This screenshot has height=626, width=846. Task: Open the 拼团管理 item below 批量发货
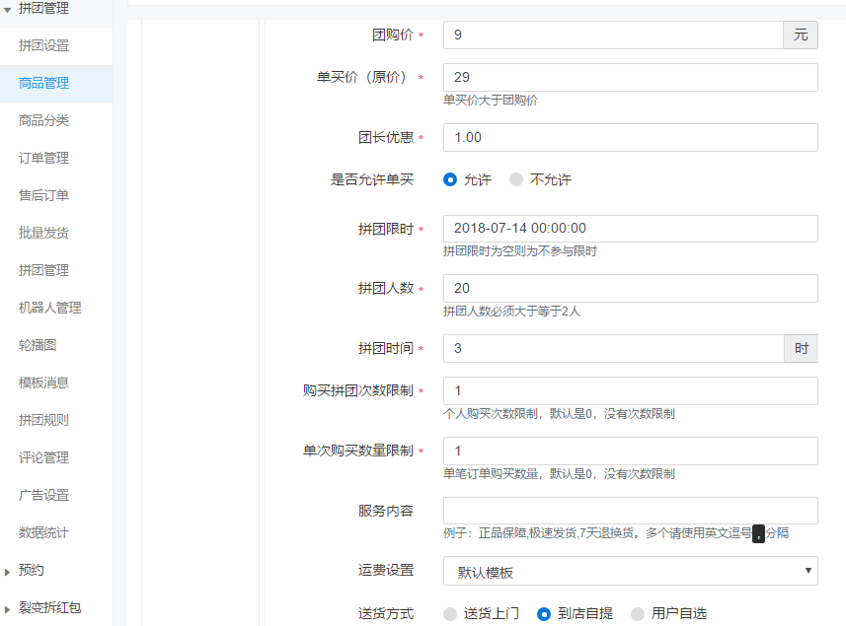click(43, 270)
